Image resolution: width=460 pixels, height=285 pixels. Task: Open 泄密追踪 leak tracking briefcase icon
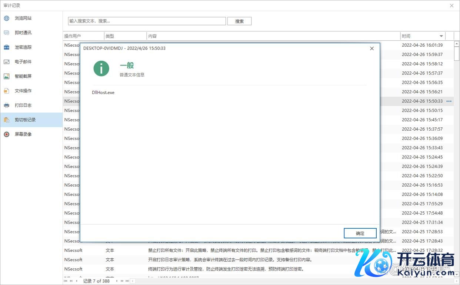pyautogui.click(x=7, y=47)
